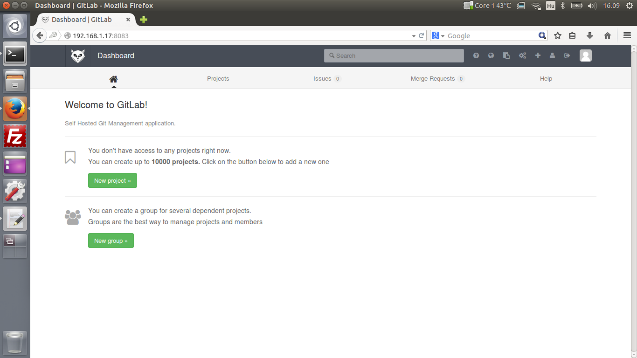Expand the URL bar history dropdown
This screenshot has width=637, height=358.
(414, 36)
